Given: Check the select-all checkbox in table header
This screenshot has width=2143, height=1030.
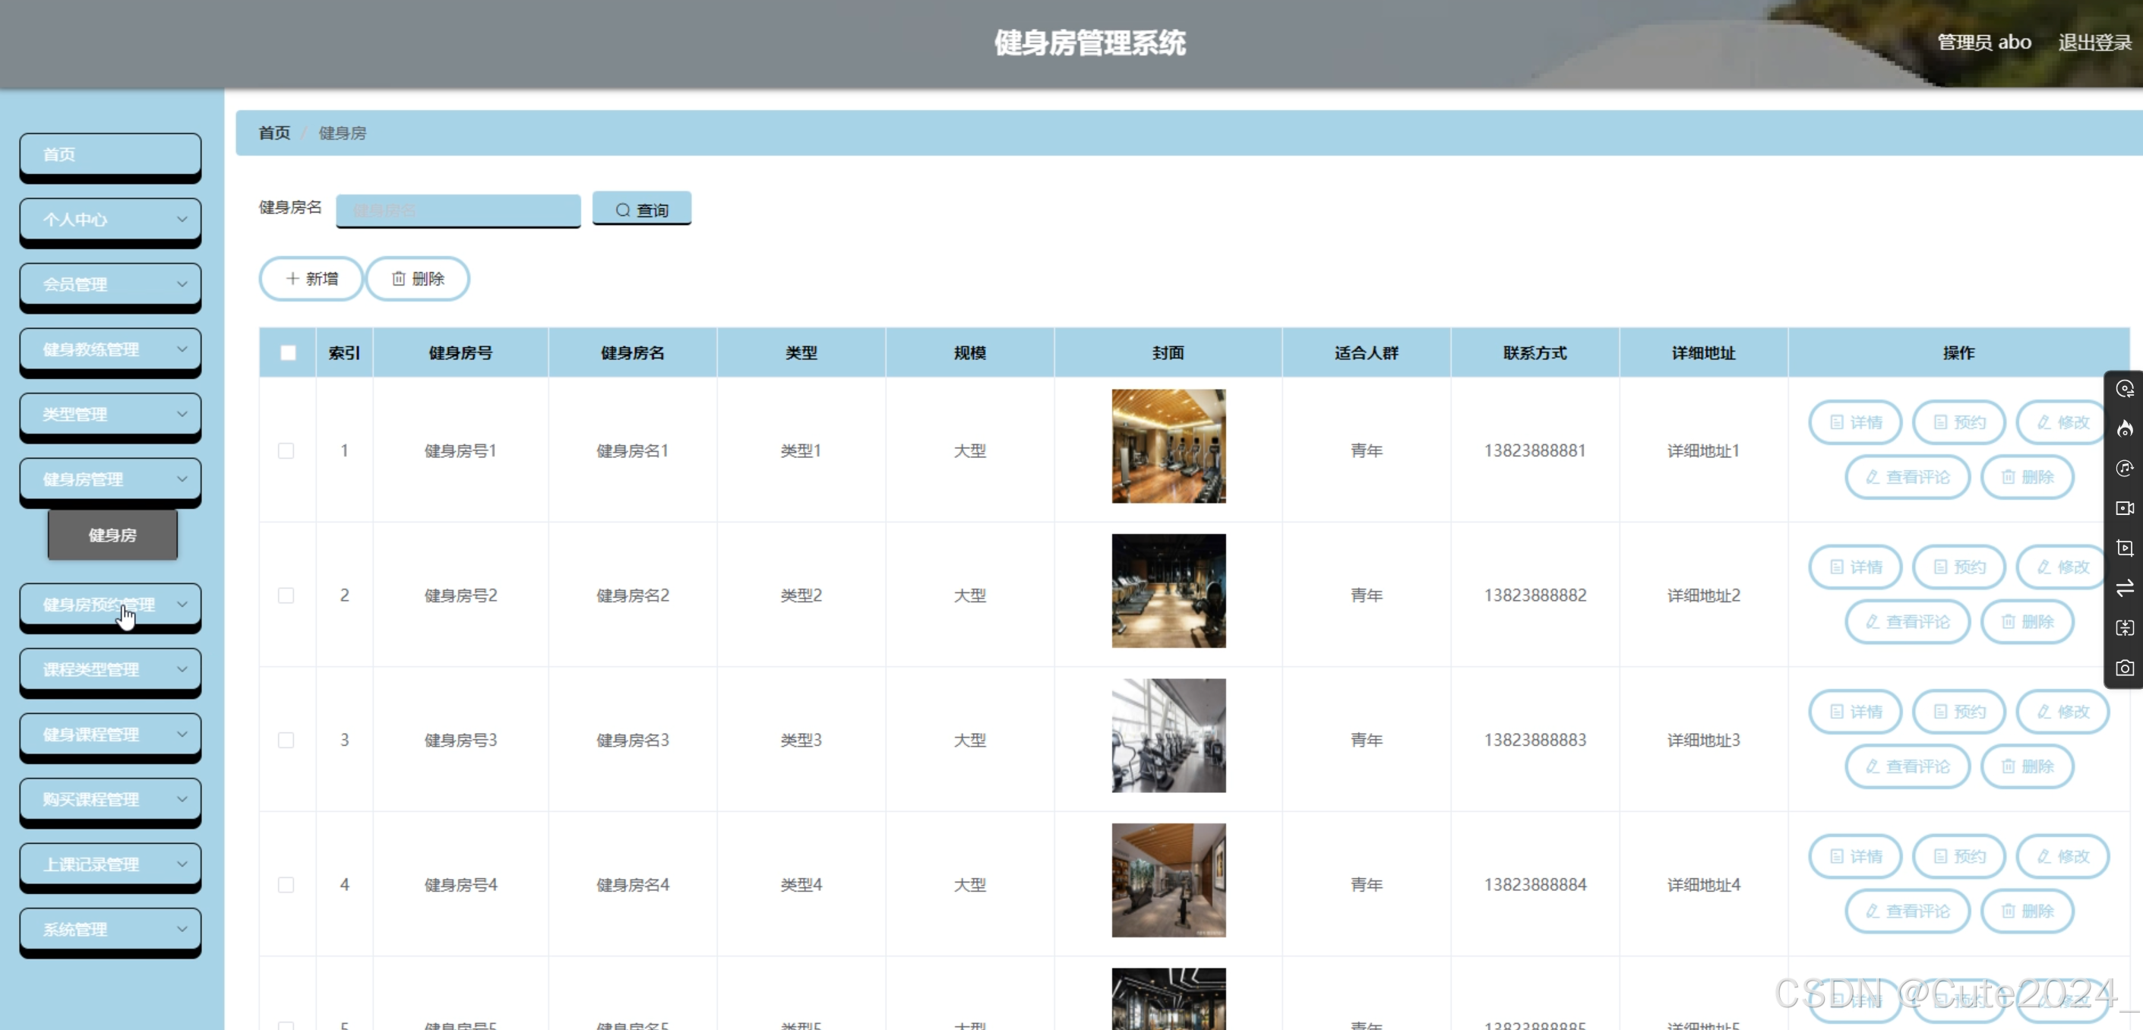Looking at the screenshot, I should pyautogui.click(x=288, y=352).
